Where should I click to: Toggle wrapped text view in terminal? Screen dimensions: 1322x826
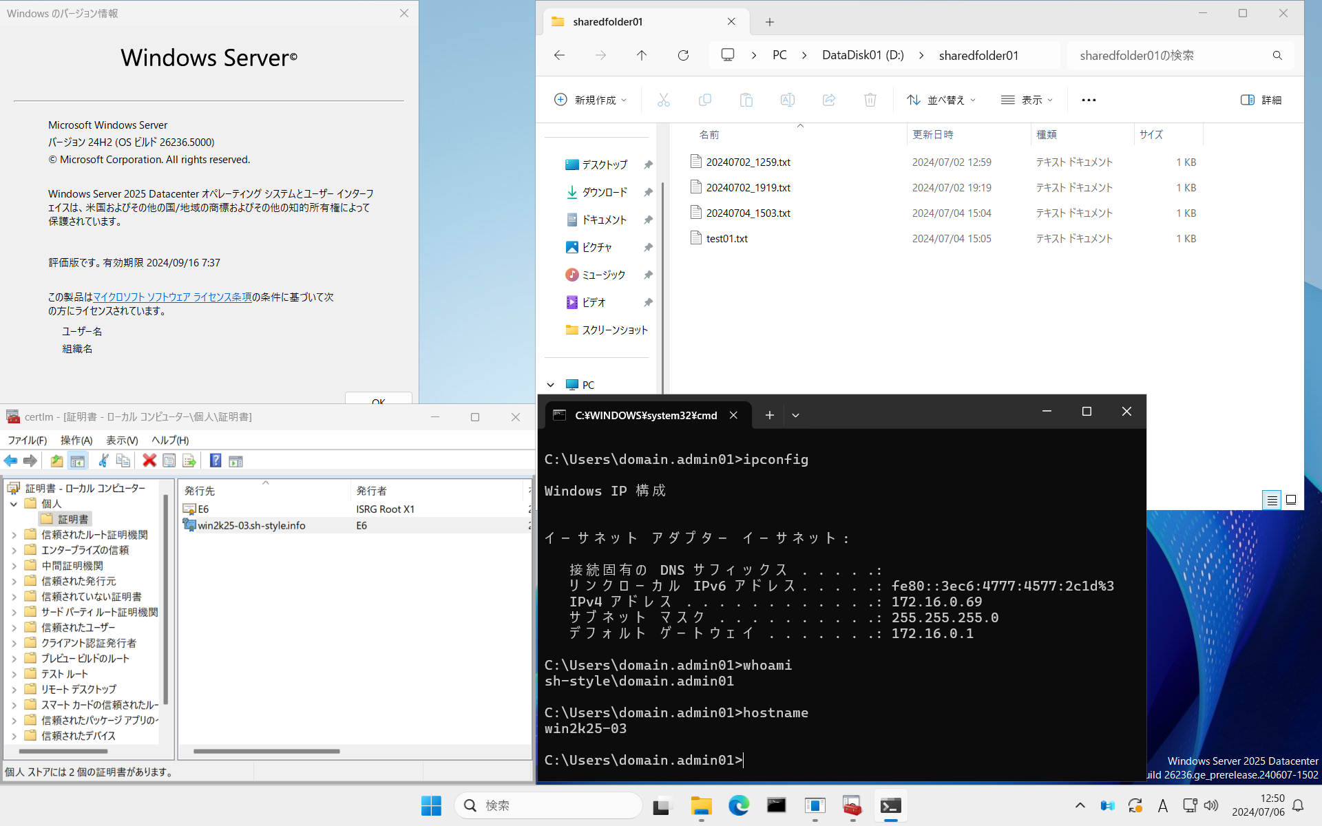pyautogui.click(x=1271, y=500)
